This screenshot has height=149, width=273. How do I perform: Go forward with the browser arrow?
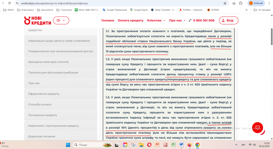point(3,3)
